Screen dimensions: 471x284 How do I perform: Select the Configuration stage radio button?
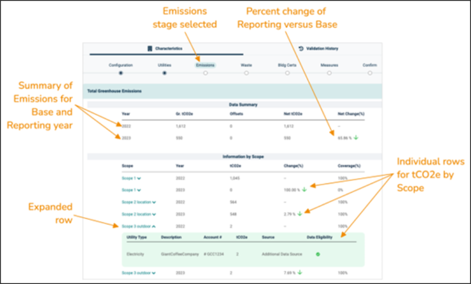121,72
